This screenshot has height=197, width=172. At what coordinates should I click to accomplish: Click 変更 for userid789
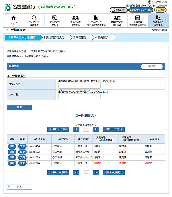[22, 157]
